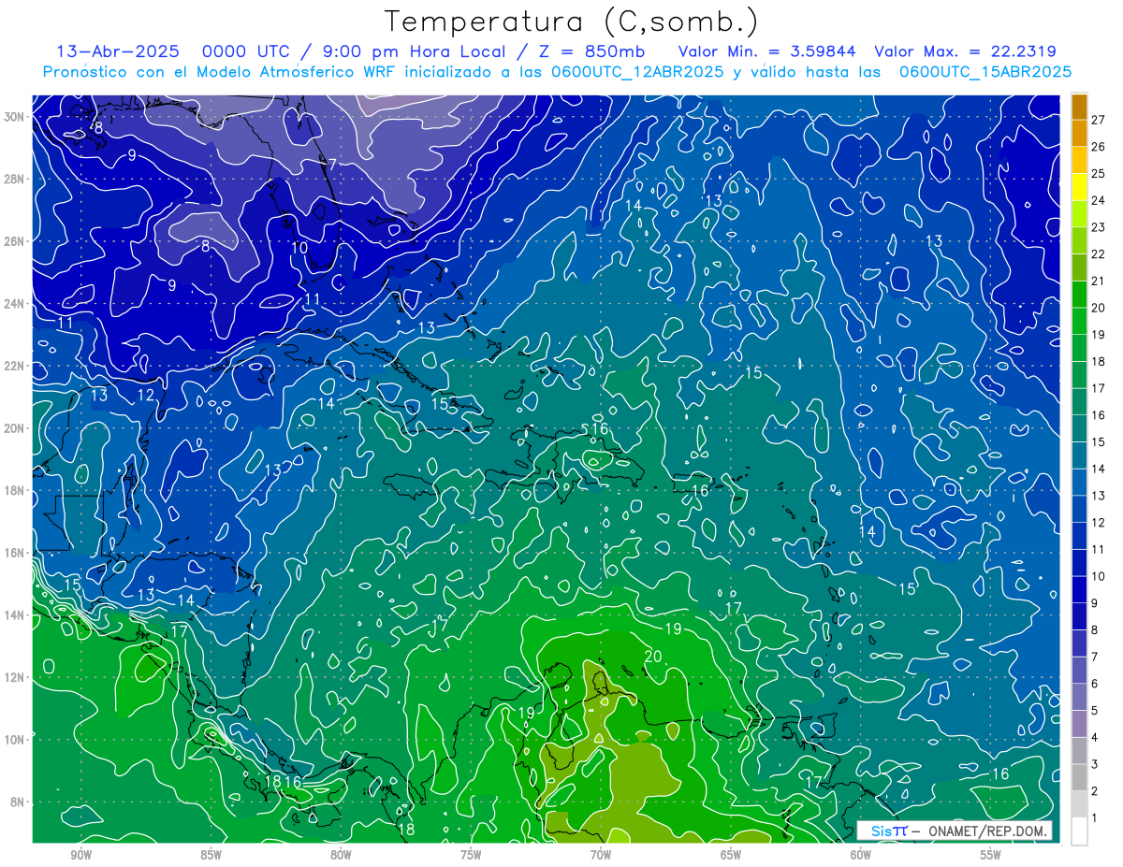Screen dimensions: 1123x867
Task: Select the date text '13-Abr-2025'
Action: [x=119, y=51]
